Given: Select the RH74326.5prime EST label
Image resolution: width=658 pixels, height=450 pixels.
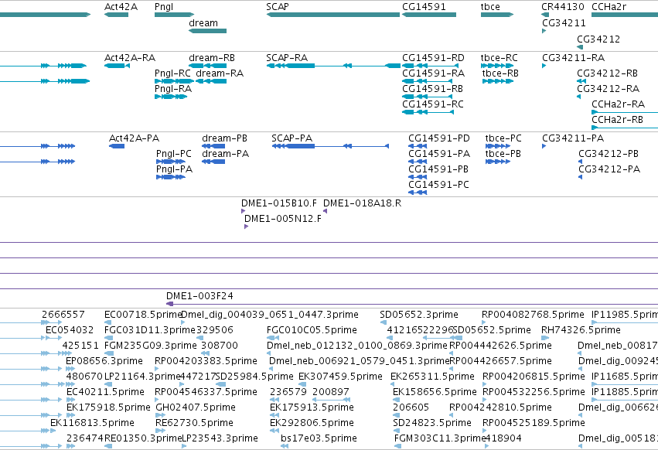Looking at the screenshot, I should 581,330.
